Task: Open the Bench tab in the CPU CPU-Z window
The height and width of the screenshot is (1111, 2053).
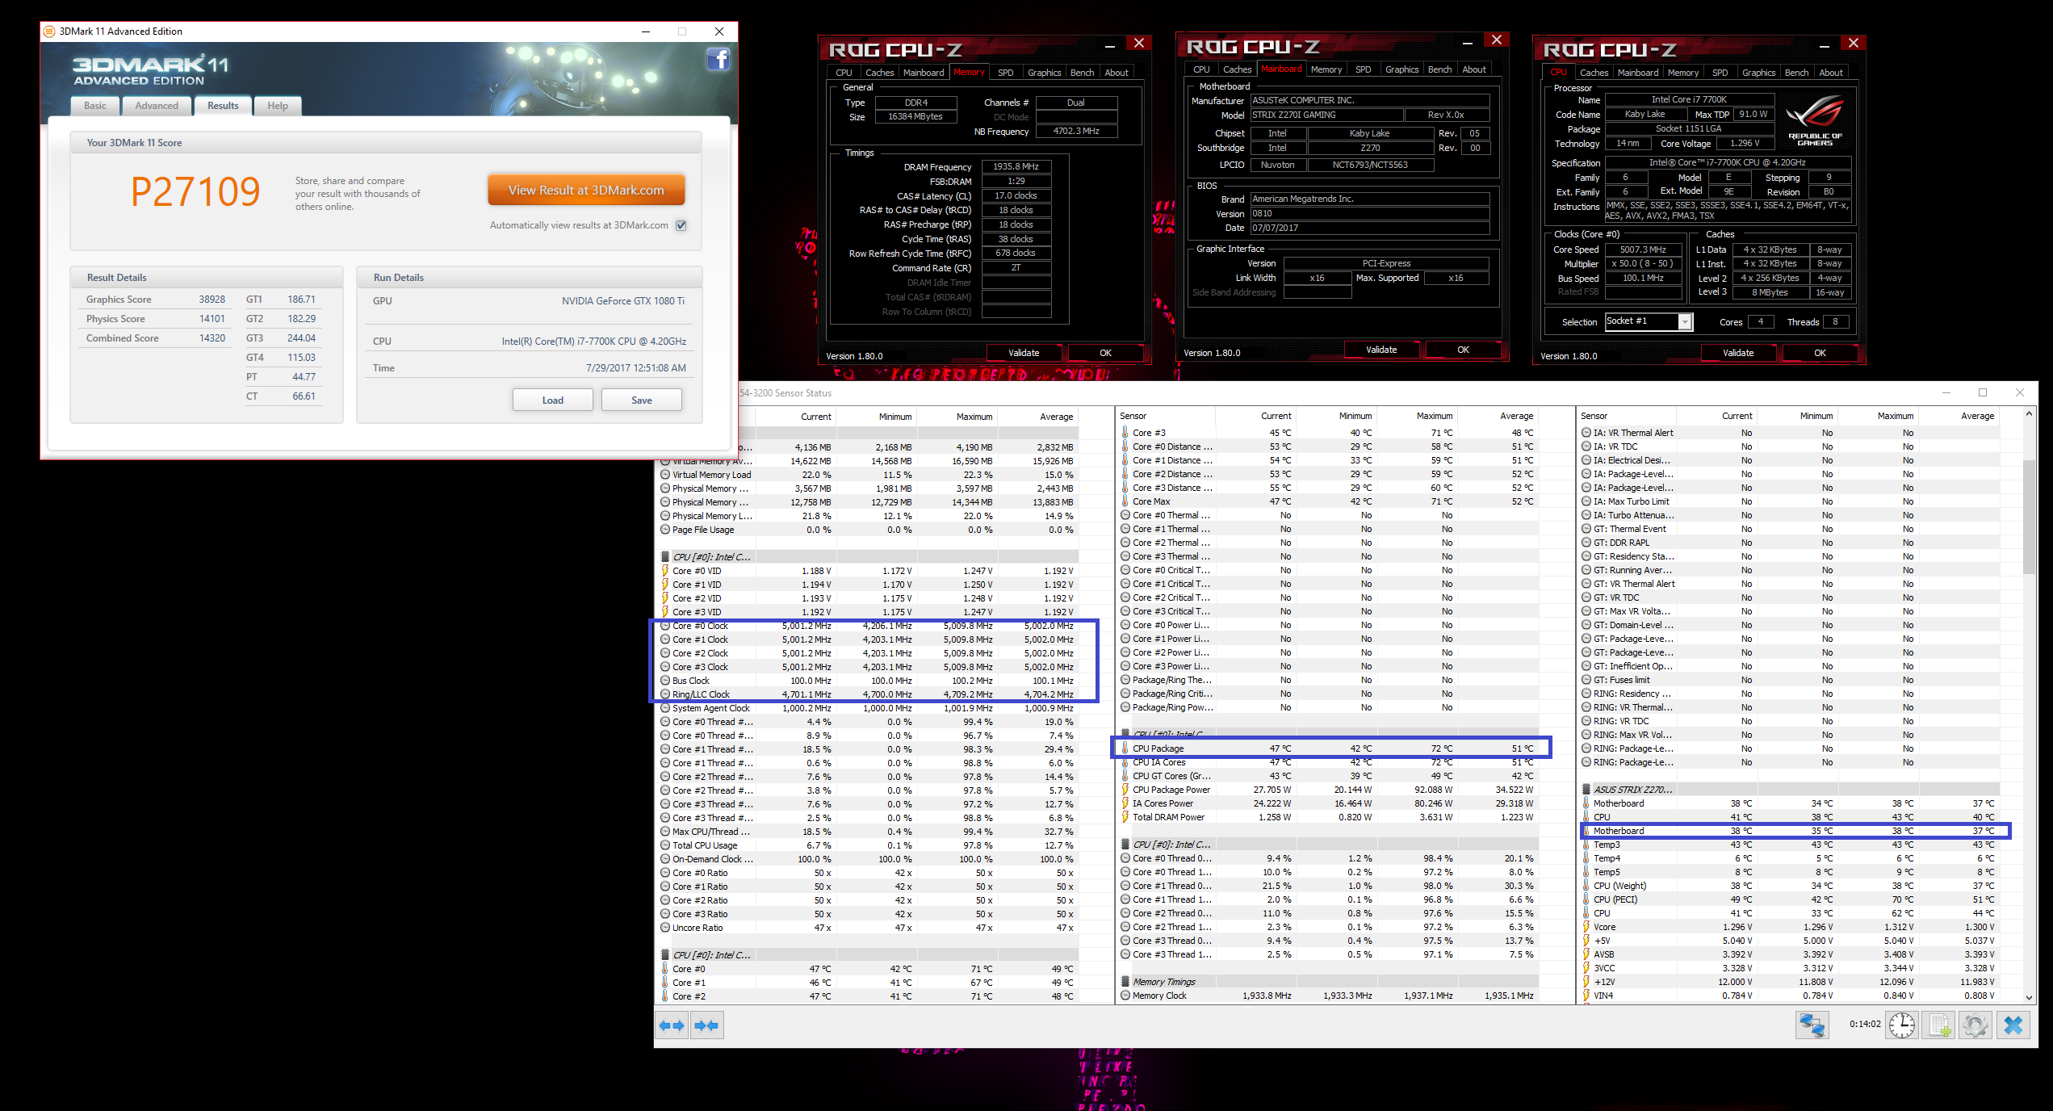Action: tap(1796, 73)
